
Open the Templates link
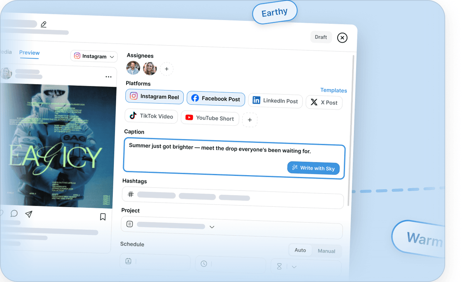[x=334, y=90]
